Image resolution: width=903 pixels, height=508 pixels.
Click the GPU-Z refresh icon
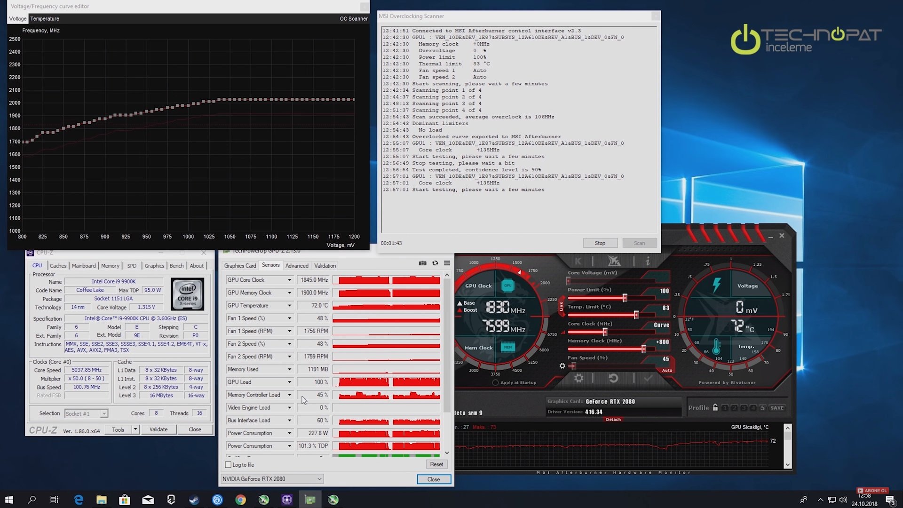coord(435,263)
